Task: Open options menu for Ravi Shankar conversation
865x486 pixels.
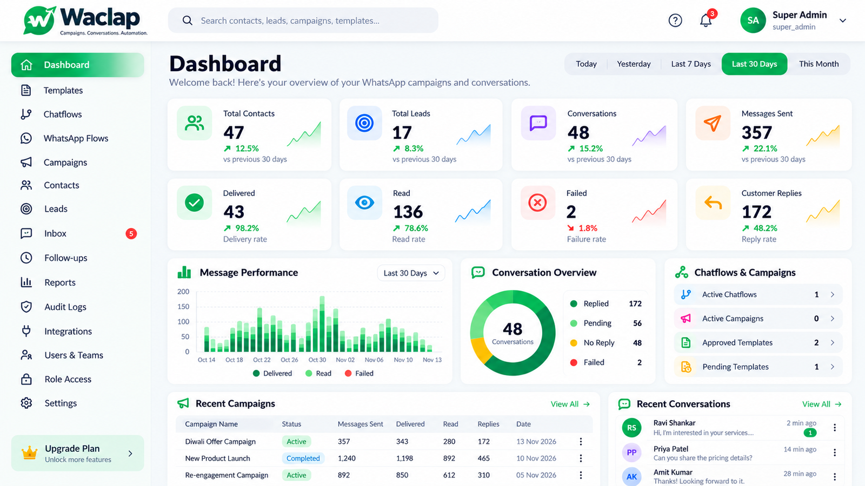Action: [x=835, y=427]
